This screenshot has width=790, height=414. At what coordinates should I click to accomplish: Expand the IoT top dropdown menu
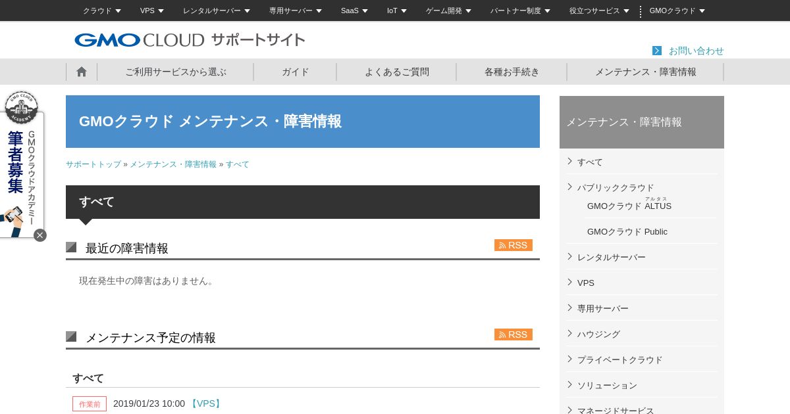397,11
